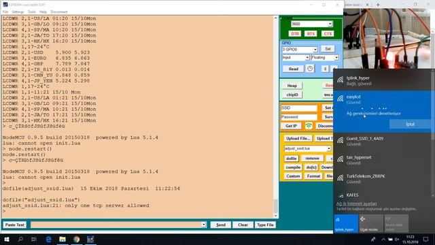Expand the Floating pull-up dropdown
This screenshot has width=435, height=245.
click(336, 57)
